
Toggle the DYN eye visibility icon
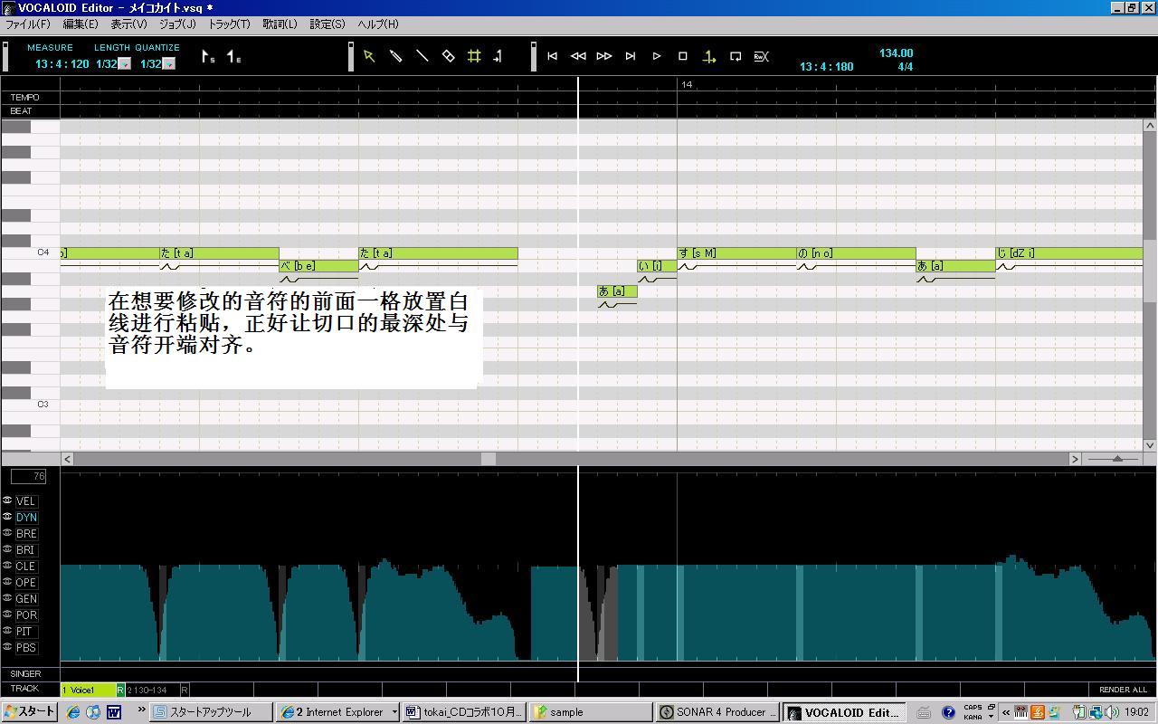[7, 517]
